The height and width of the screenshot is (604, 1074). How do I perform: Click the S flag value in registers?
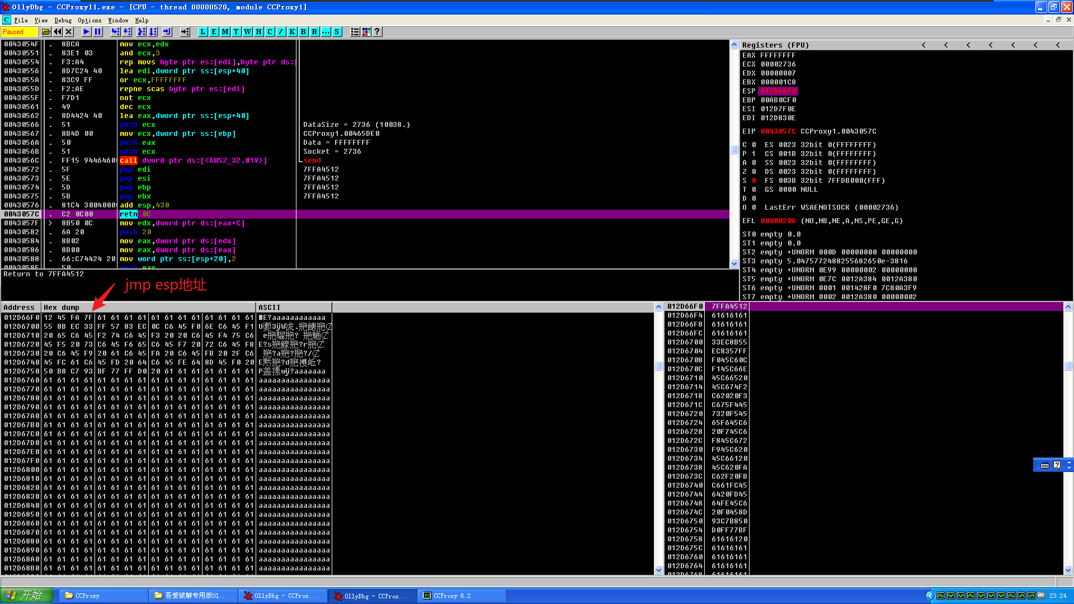tap(754, 181)
